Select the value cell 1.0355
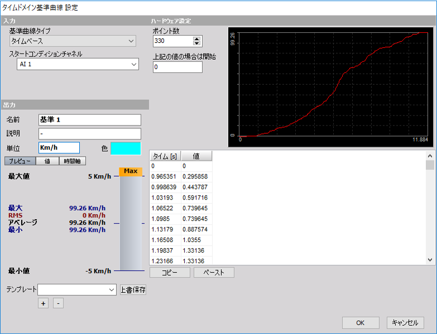437x334 pixels. click(x=196, y=240)
